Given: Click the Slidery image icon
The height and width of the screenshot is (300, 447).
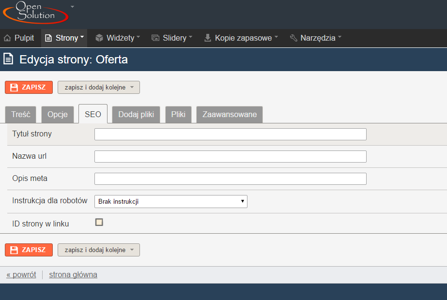Looking at the screenshot, I should [x=155, y=38].
